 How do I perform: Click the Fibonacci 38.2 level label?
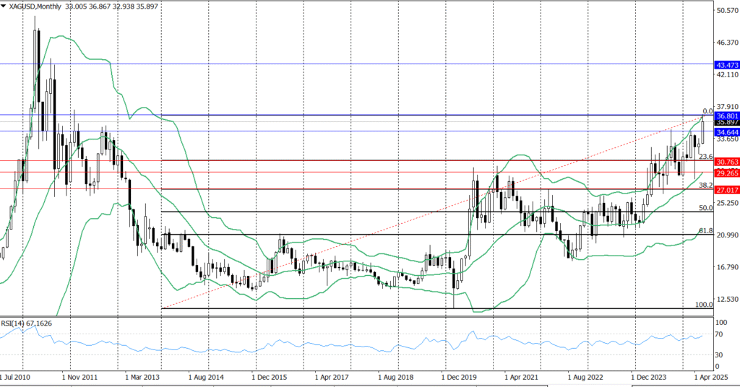[x=706, y=185]
